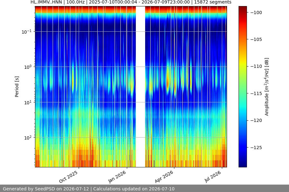Click the 'Generated by SeedPSD' footer text
The width and height of the screenshot is (289, 192).
pyautogui.click(x=89, y=189)
